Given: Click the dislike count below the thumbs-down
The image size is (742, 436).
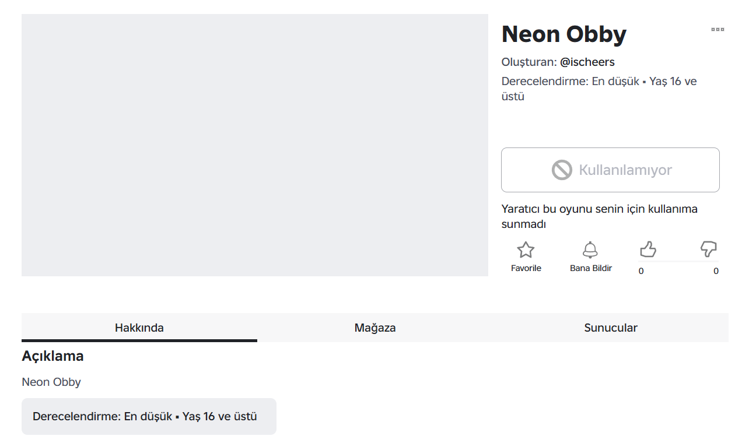Looking at the screenshot, I should [716, 271].
